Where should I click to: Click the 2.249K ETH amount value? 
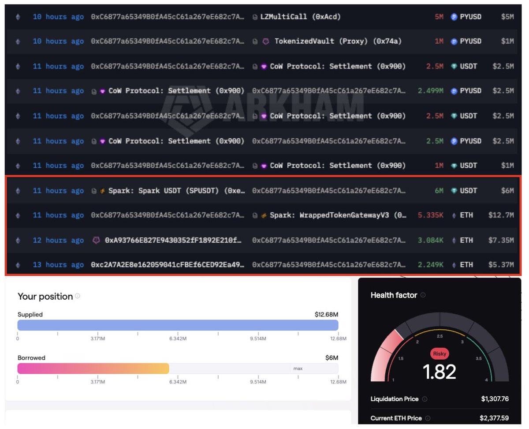[x=431, y=265]
